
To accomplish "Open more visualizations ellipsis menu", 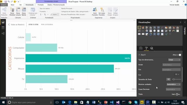I will pyautogui.click(x=170, y=34).
